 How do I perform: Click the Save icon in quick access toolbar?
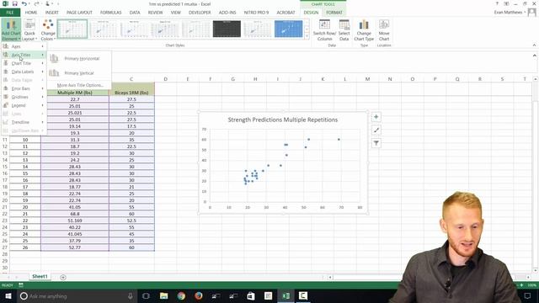click(x=15, y=3)
